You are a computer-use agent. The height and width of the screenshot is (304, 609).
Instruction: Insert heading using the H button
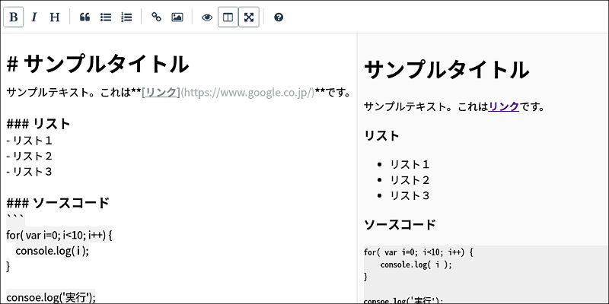click(55, 17)
